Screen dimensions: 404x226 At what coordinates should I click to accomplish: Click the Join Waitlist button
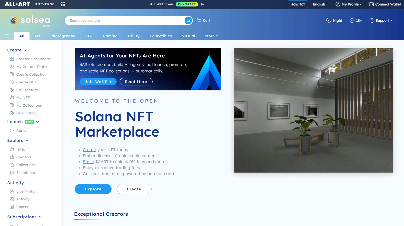pos(98,82)
